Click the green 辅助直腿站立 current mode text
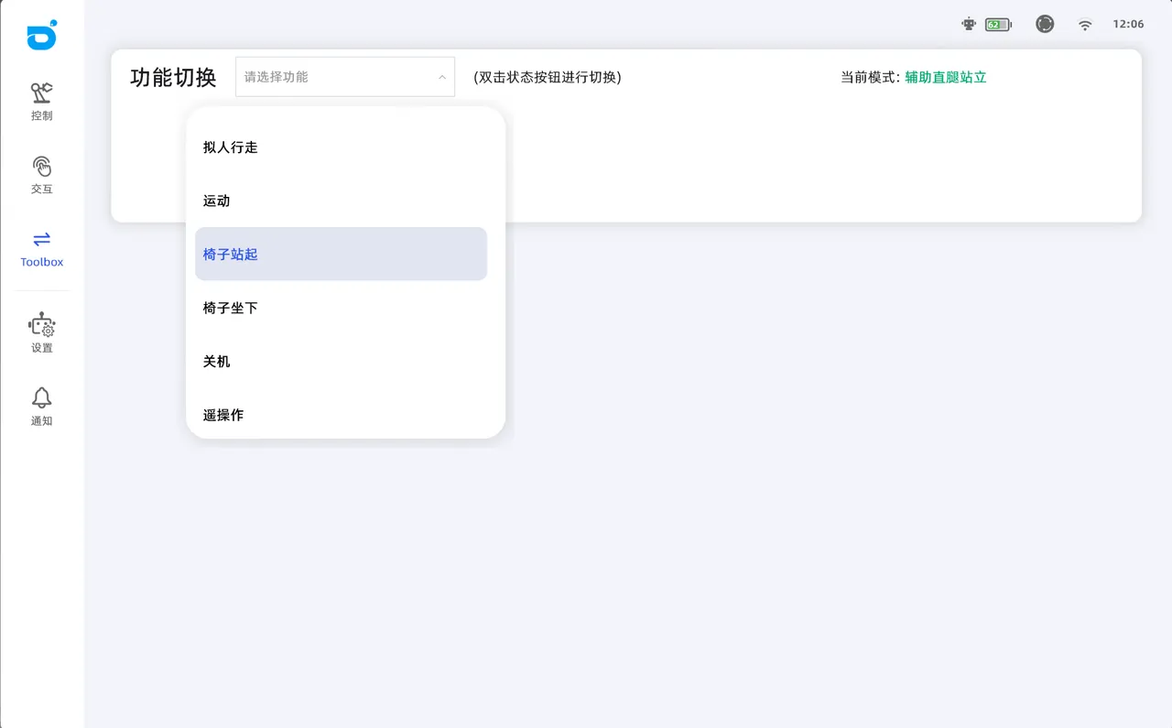Viewport: 1172px width, 728px height. click(946, 77)
